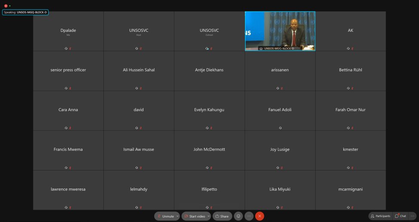This screenshot has width=419, height=222.
Task: Click the Start video button
Action: pos(195,216)
